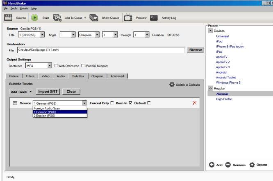Collapse the Devices presets group
Viewport: 273px width, 181px height.
point(211,31)
